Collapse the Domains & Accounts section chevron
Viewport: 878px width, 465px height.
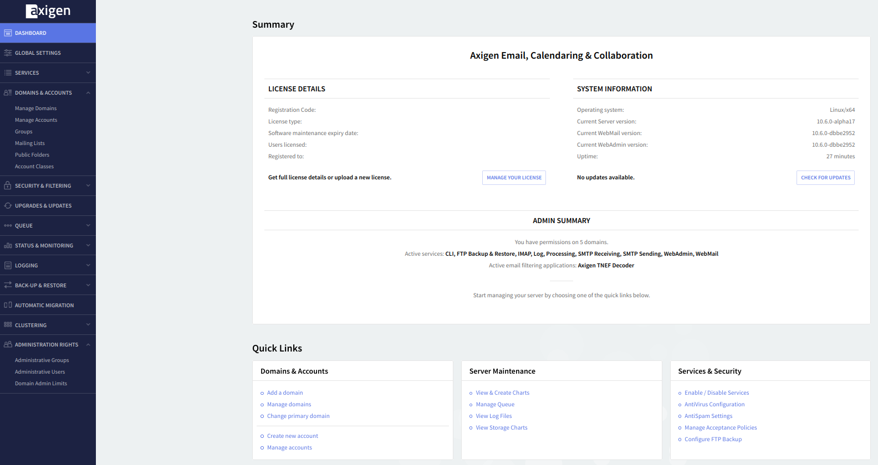[x=88, y=93]
